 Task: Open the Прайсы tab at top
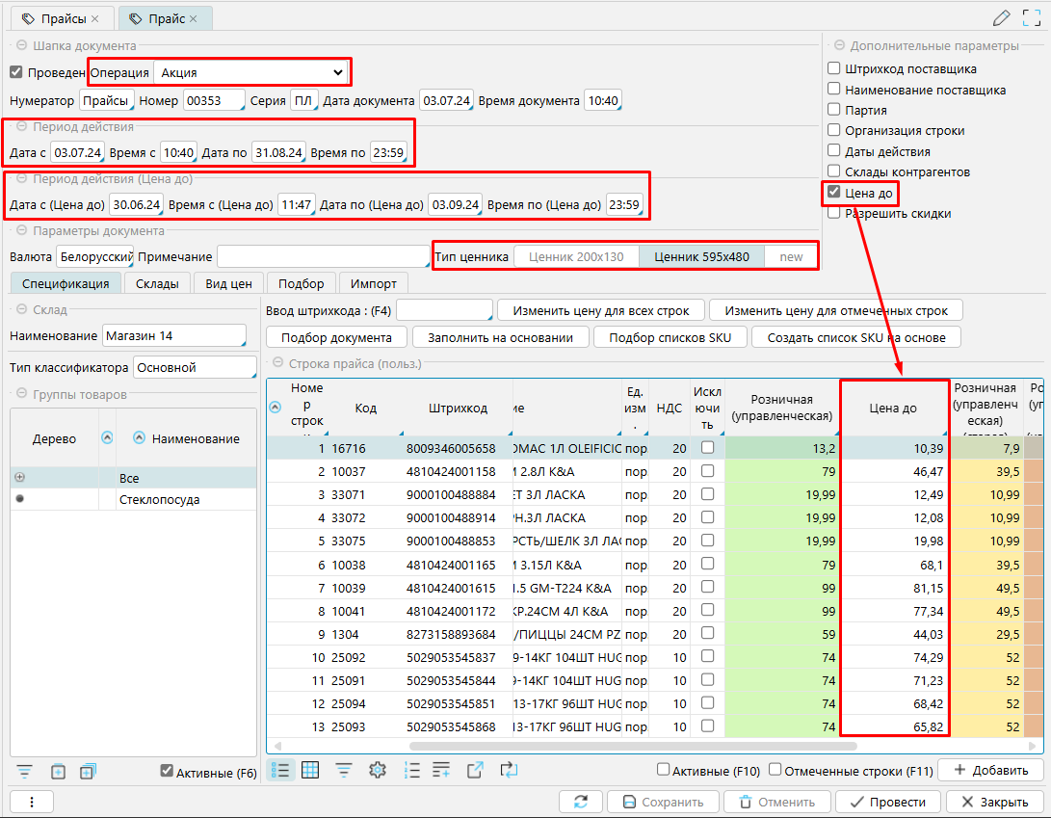(60, 18)
